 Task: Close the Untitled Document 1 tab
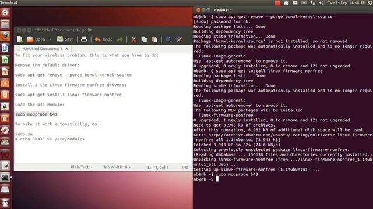click(66, 49)
